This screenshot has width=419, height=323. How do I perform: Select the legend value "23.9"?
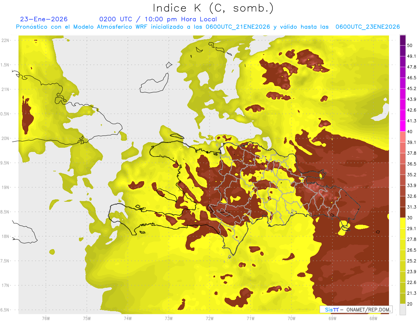412,272
